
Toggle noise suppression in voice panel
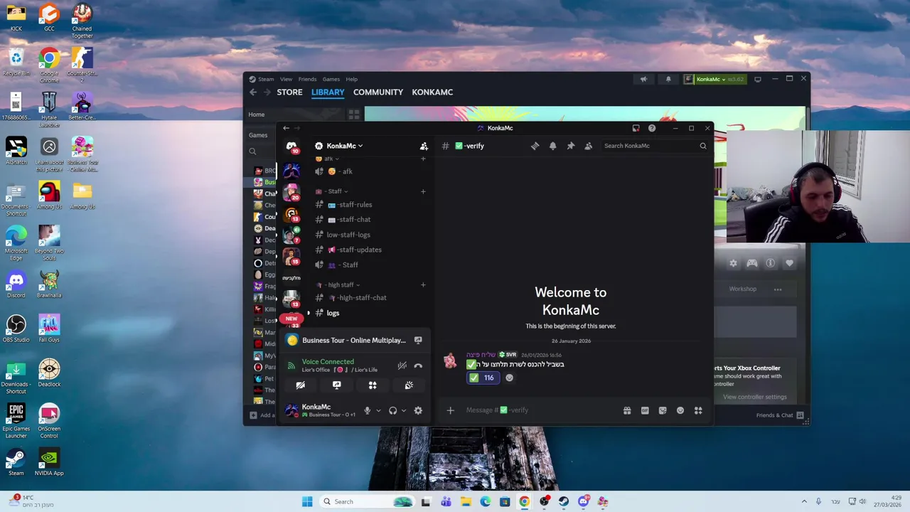tap(402, 366)
